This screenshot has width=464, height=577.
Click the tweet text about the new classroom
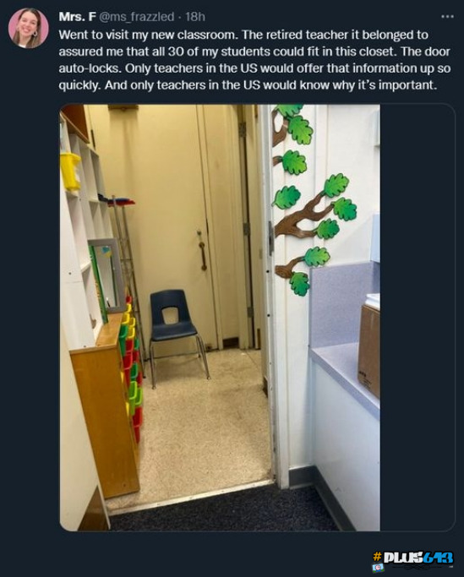point(254,60)
